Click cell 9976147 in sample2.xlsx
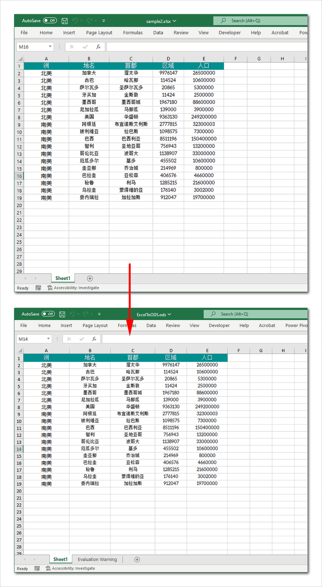 tap(168, 73)
